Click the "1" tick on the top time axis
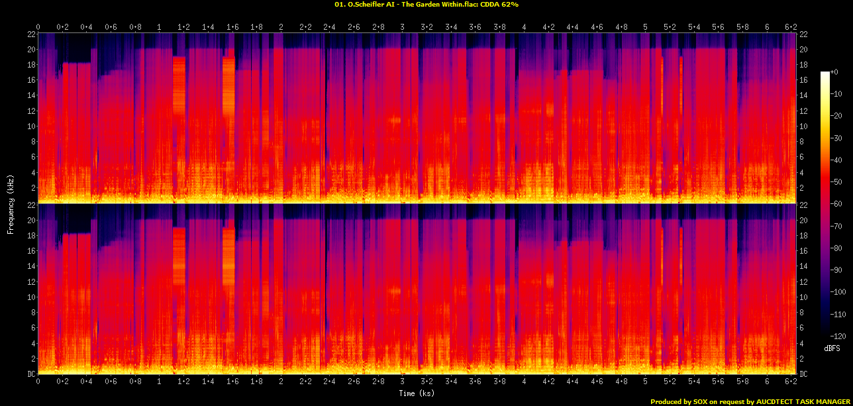This screenshot has width=853, height=406. coord(159,27)
